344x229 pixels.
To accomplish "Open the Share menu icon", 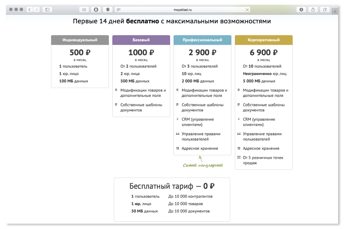I will tap(313, 10).
